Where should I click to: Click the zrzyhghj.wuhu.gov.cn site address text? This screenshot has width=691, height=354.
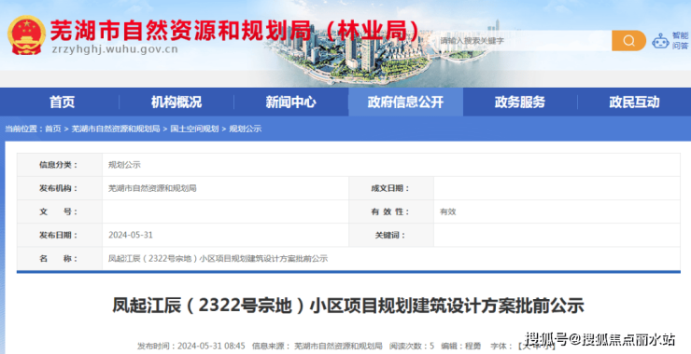coord(115,49)
